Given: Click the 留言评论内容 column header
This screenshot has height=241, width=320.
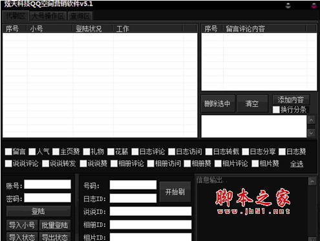Looking at the screenshot, I should [x=264, y=28].
